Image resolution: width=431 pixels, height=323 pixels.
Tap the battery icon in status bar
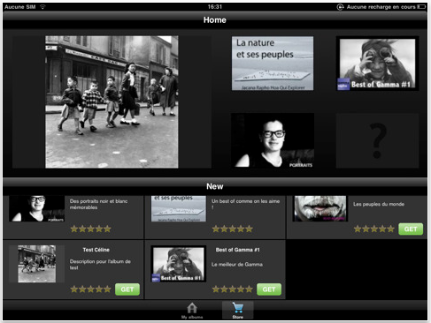click(422, 6)
